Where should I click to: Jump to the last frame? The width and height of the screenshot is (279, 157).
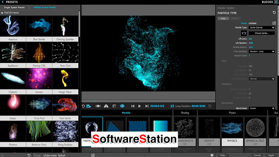147,106
